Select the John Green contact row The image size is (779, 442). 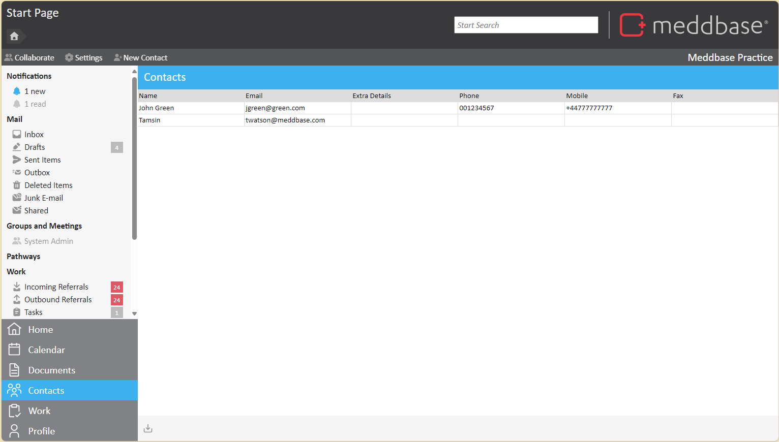(156, 108)
